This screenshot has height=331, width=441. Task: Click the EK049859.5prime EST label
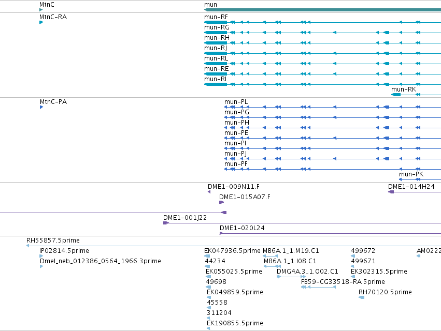pyautogui.click(x=235, y=292)
